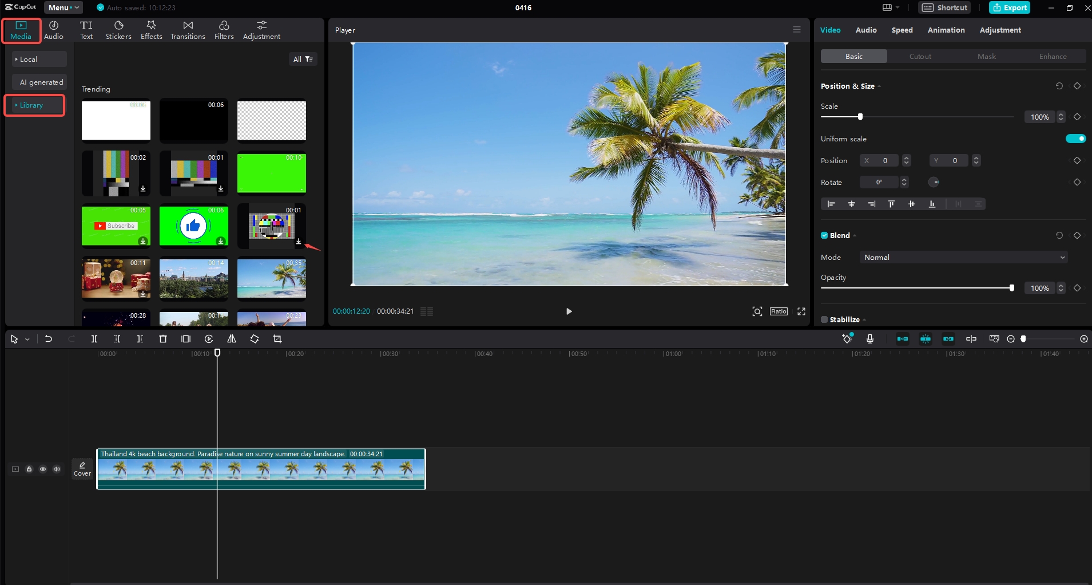Split the clip at the playhead
Screen dimensions: 1092x585
click(x=94, y=338)
